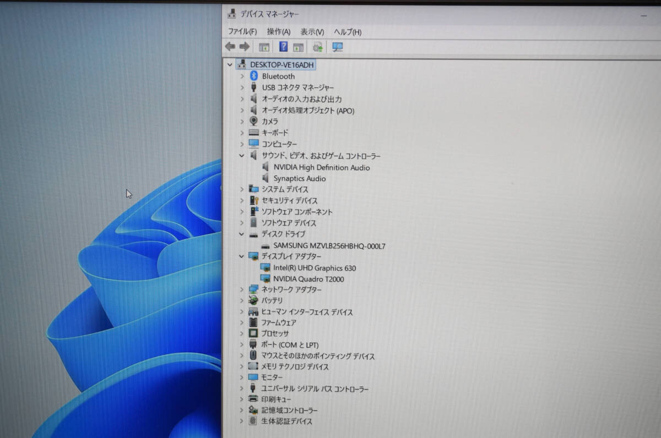This screenshot has width=661, height=438.
Task: Click the 記憶域コントローラー category icon
Action: tap(253, 410)
